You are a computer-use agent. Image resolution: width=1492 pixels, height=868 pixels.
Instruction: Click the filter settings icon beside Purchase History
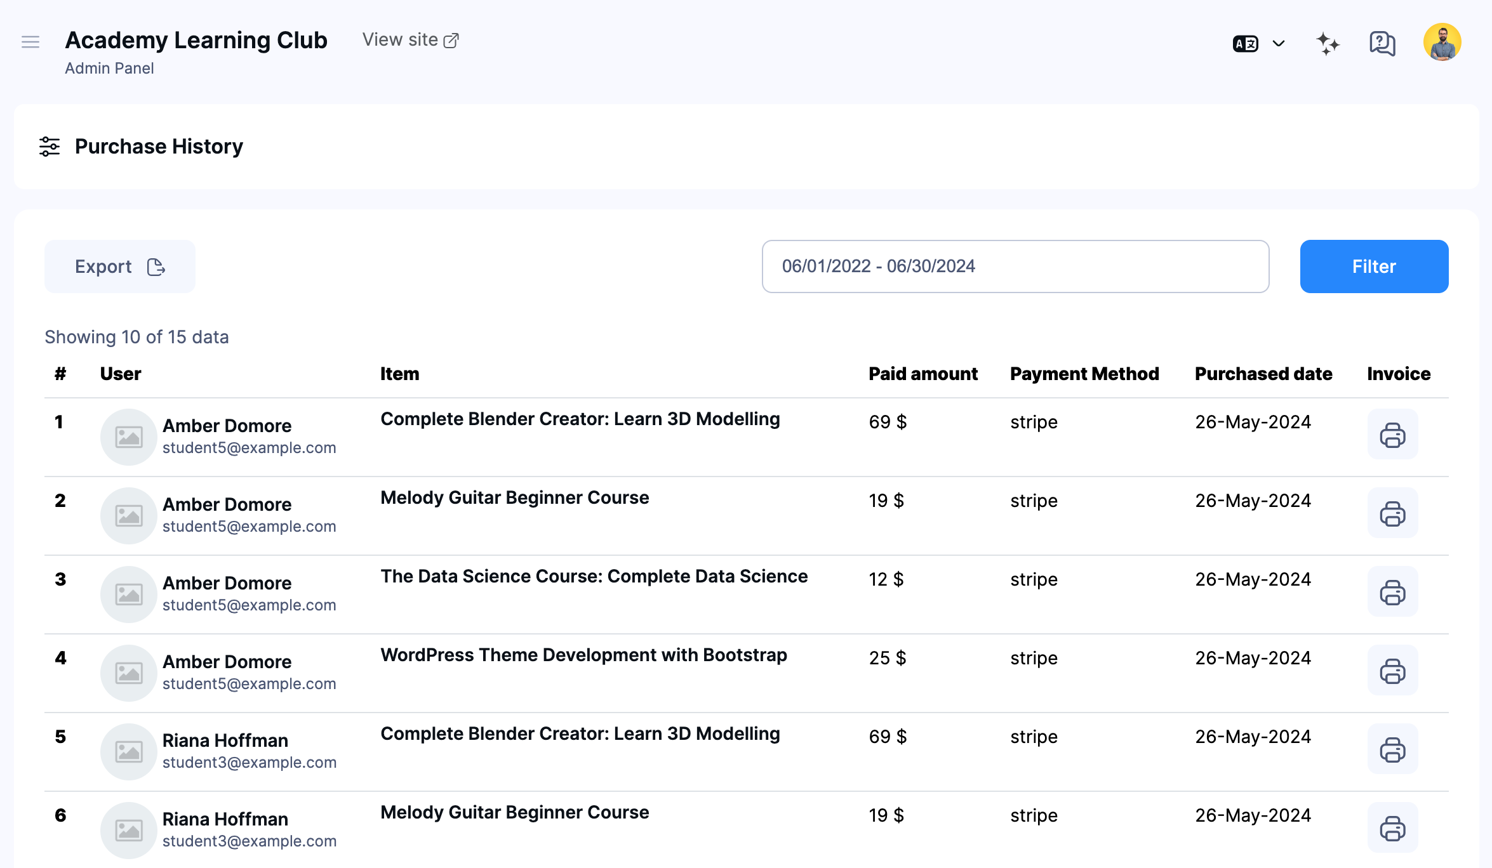click(50, 146)
